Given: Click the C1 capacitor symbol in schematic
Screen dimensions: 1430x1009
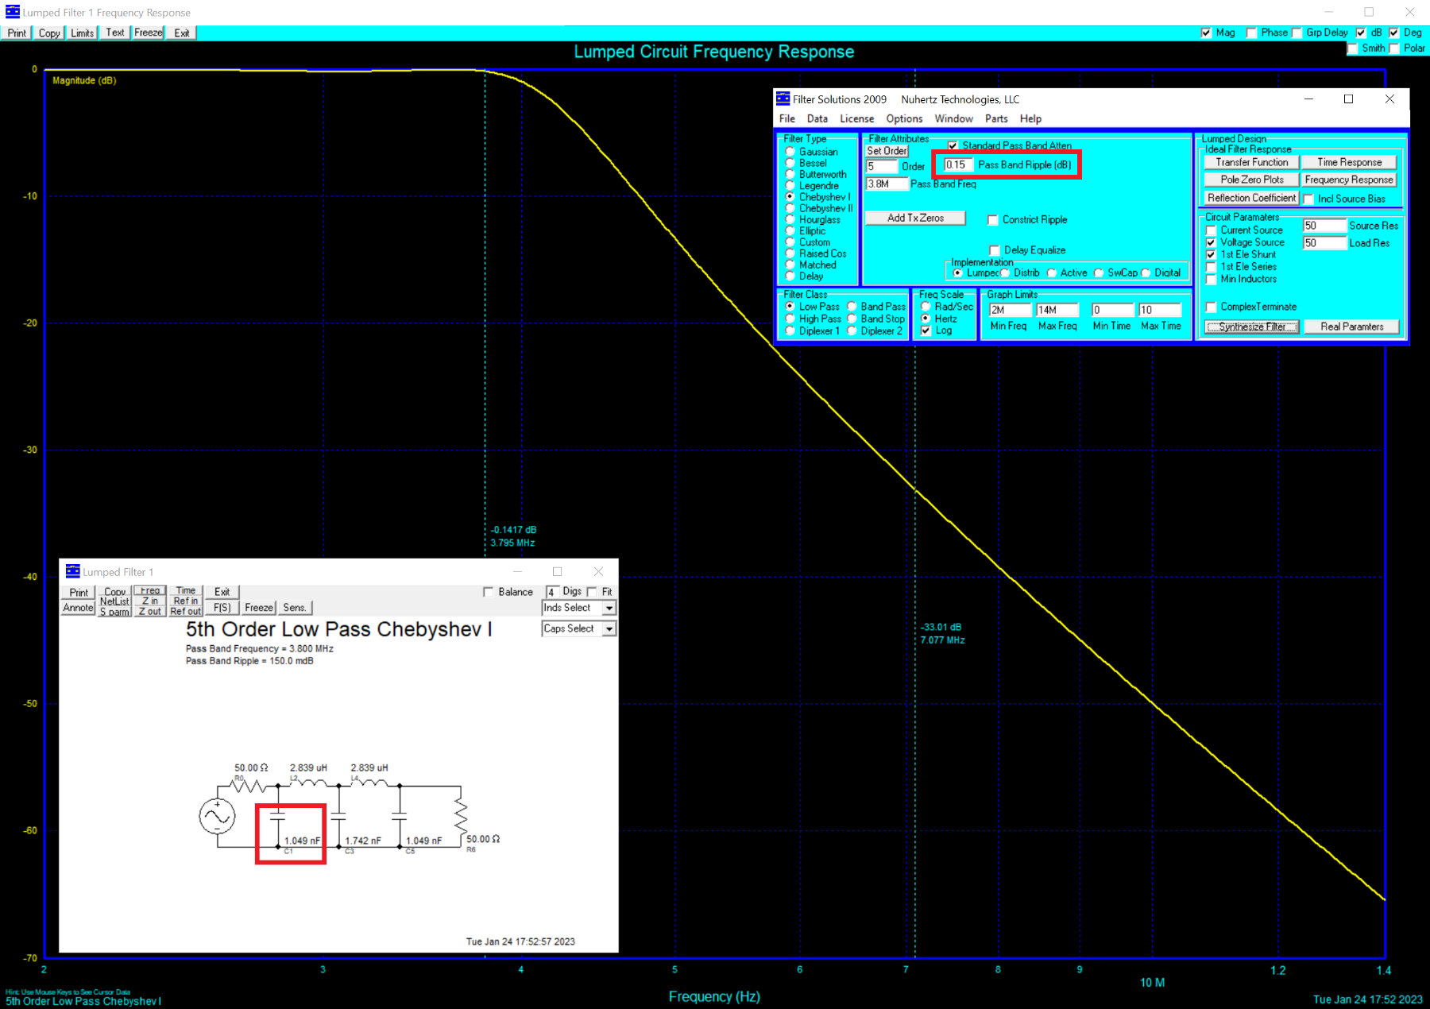Looking at the screenshot, I should [x=278, y=816].
